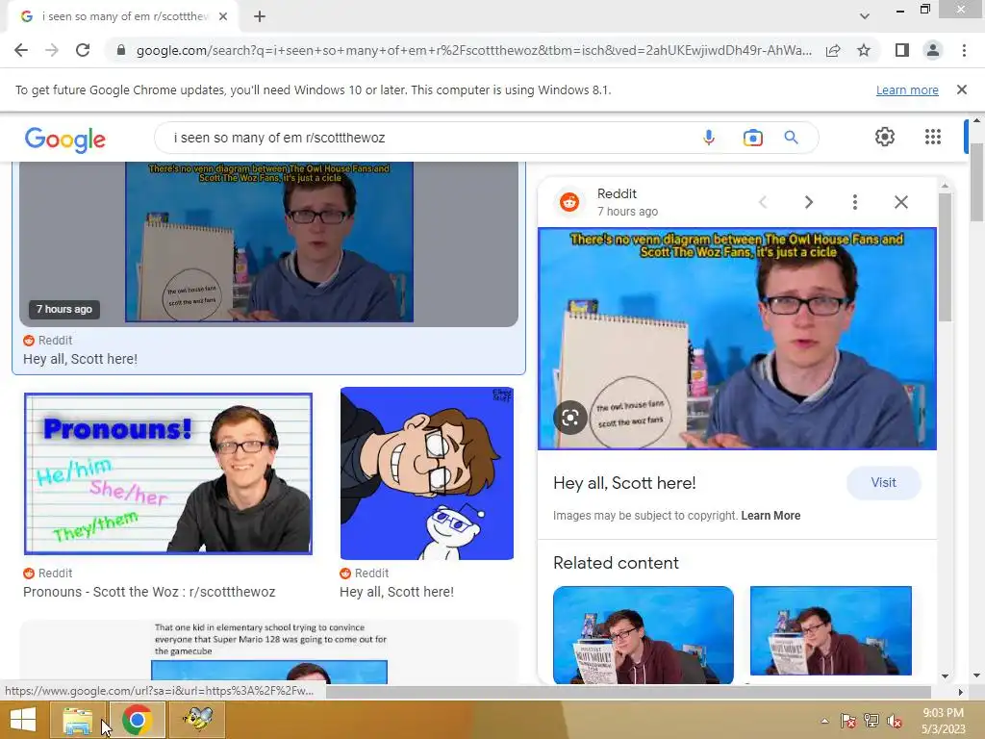Select the selected Owl House venn result image
The width and height of the screenshot is (985, 739).
(x=269, y=242)
